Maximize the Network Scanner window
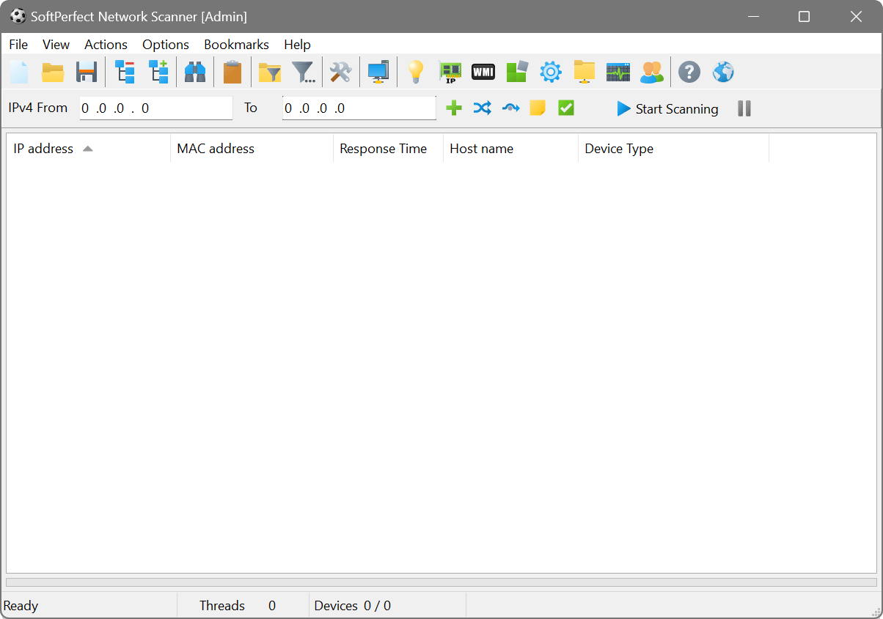Image resolution: width=883 pixels, height=619 pixels. click(804, 16)
